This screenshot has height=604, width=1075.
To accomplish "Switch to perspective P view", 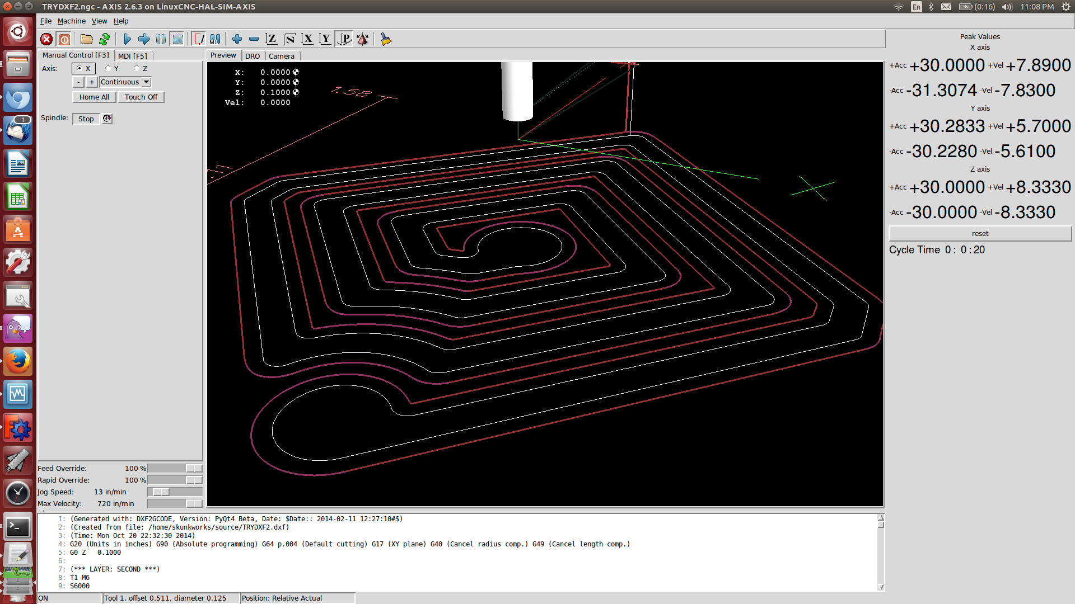I will pos(344,39).
